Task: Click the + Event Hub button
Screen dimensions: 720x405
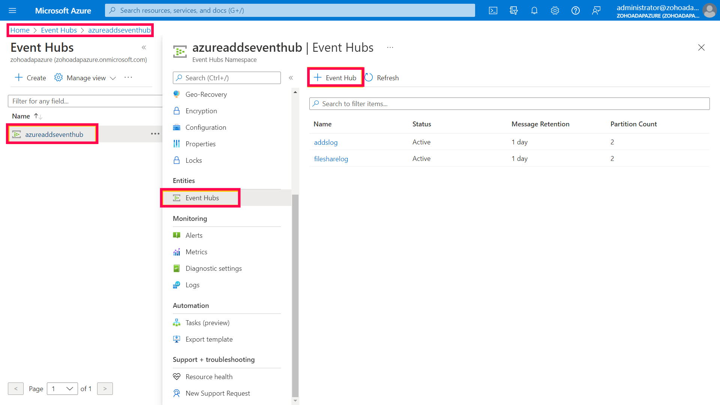Action: pyautogui.click(x=335, y=78)
